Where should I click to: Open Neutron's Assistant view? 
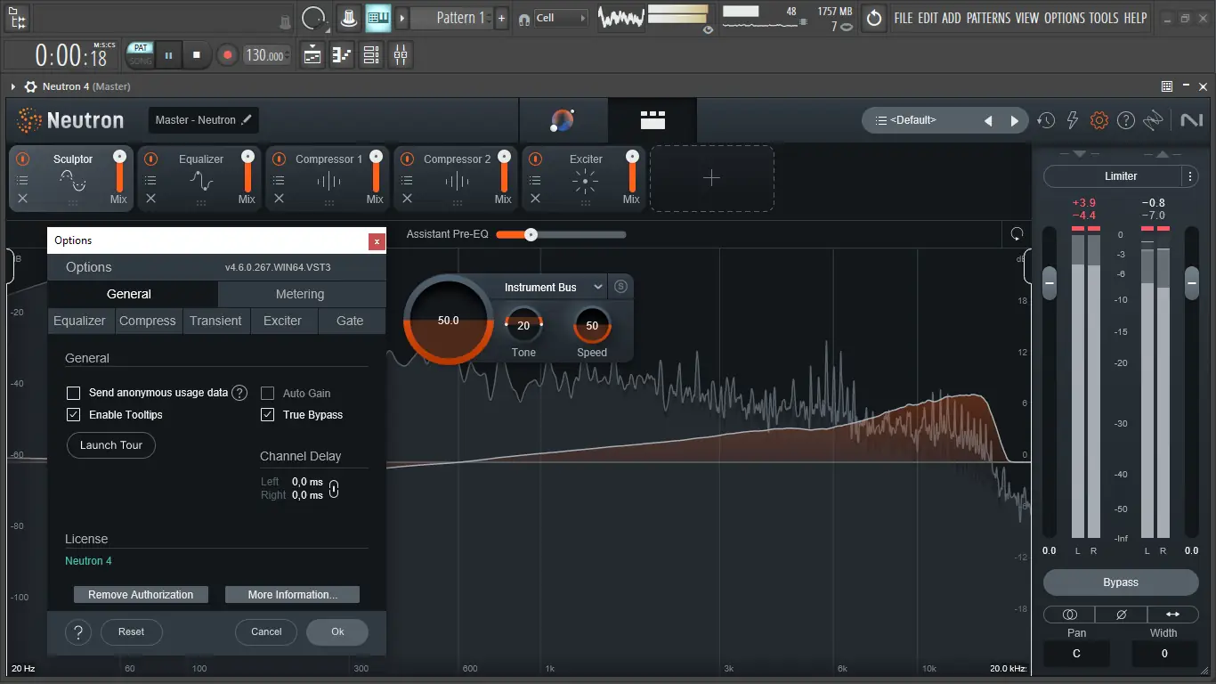pyautogui.click(x=563, y=120)
